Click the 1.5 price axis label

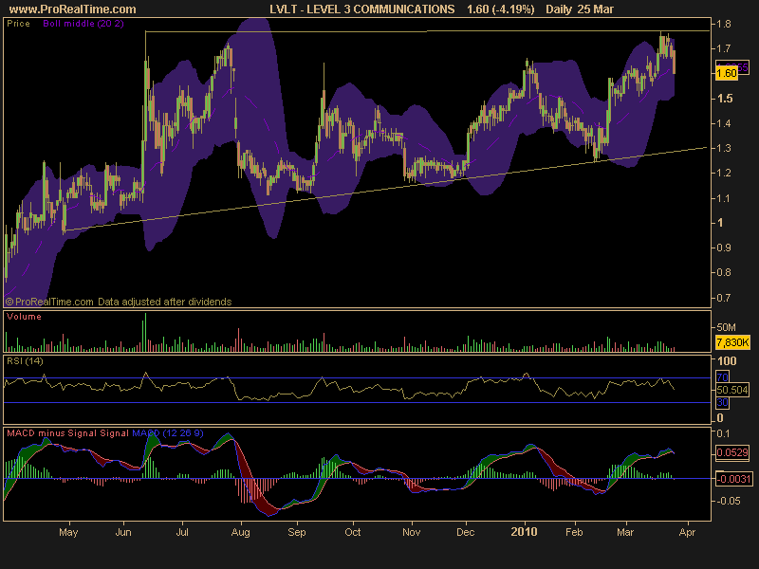point(725,99)
